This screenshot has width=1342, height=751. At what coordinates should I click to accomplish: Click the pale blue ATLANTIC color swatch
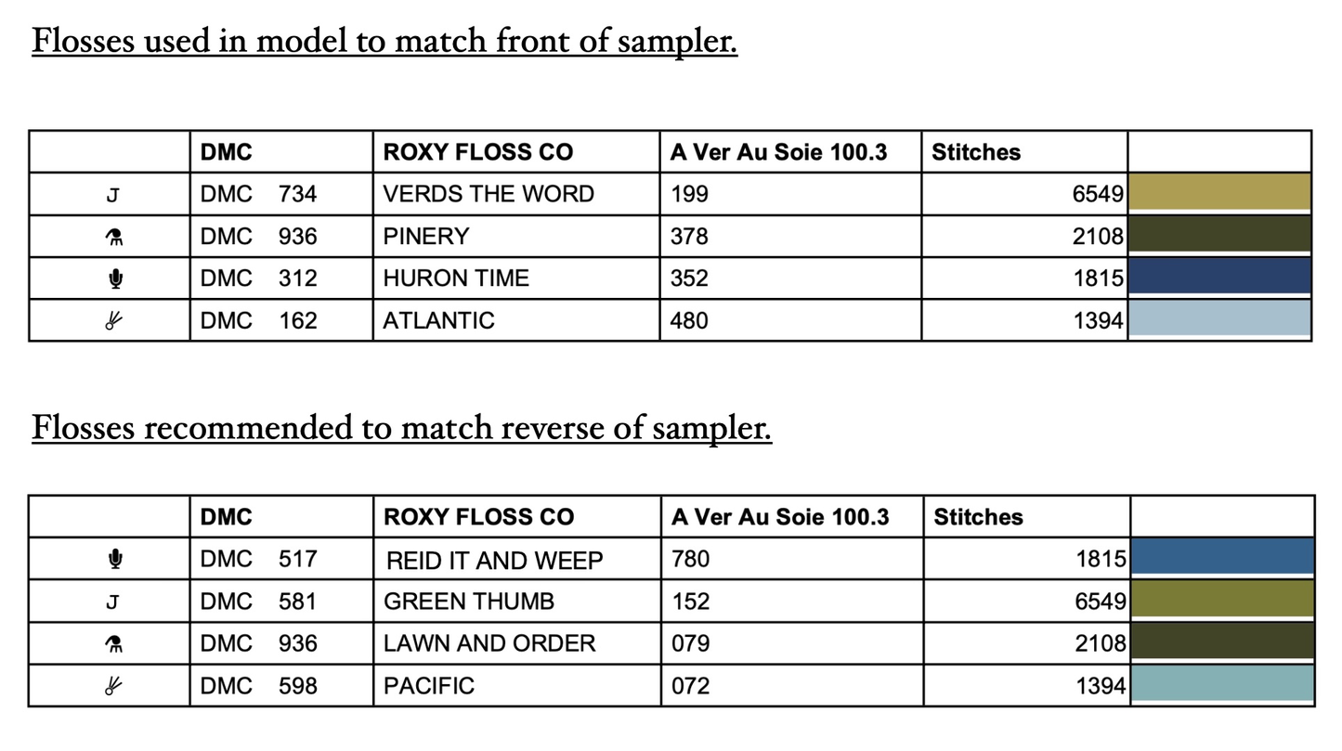(1218, 320)
